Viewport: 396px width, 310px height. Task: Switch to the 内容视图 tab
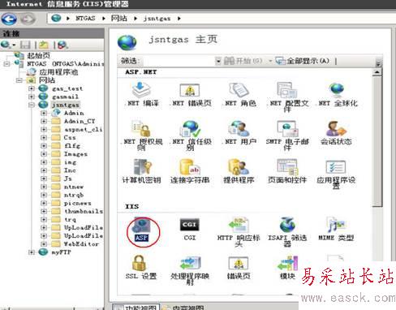pyautogui.click(x=183, y=307)
